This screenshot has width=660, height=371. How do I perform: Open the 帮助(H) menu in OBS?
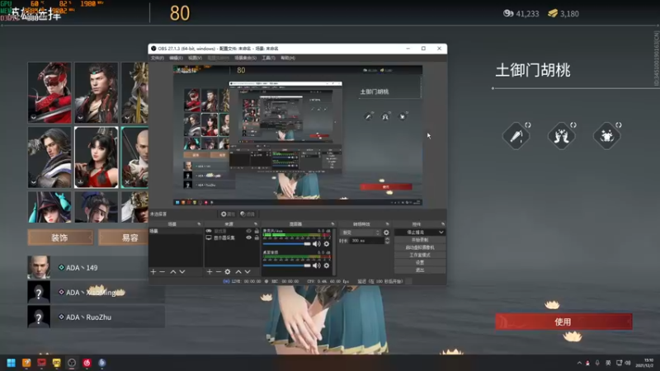click(x=288, y=58)
